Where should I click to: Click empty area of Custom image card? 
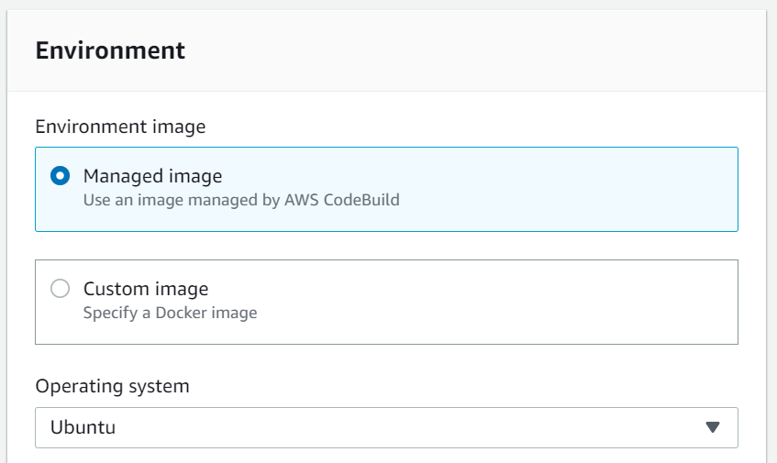(x=550, y=302)
